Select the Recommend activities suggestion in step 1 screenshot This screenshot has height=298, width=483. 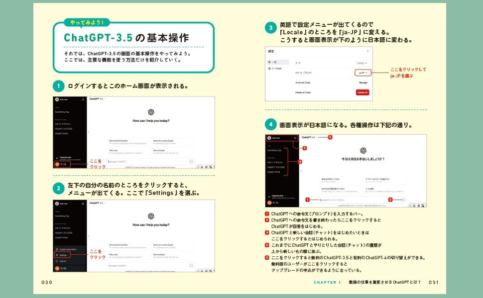tap(128, 142)
